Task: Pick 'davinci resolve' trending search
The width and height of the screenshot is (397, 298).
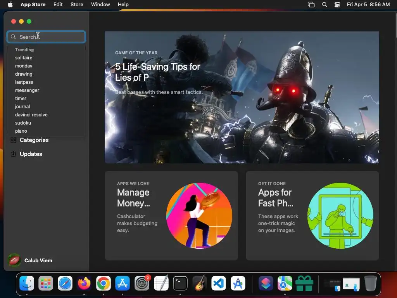Action: [31, 114]
